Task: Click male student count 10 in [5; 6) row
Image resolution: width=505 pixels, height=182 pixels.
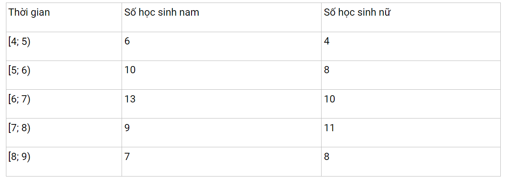Action: coord(130,70)
